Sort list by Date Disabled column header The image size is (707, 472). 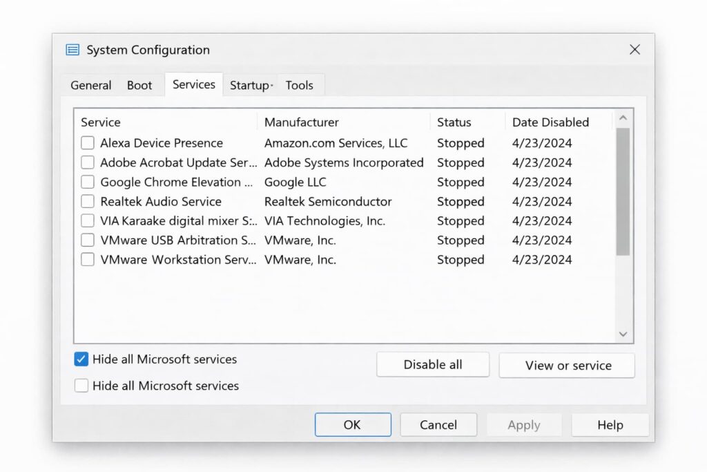(550, 122)
